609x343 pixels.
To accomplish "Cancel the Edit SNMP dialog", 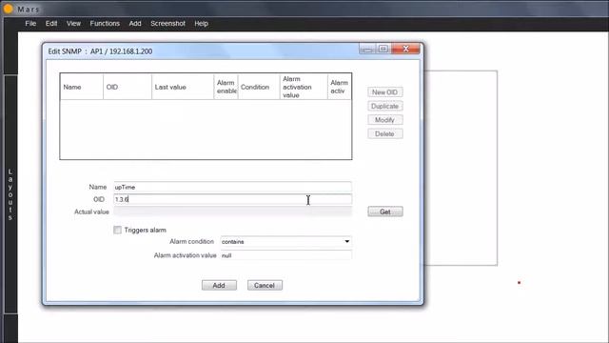I will (x=265, y=285).
